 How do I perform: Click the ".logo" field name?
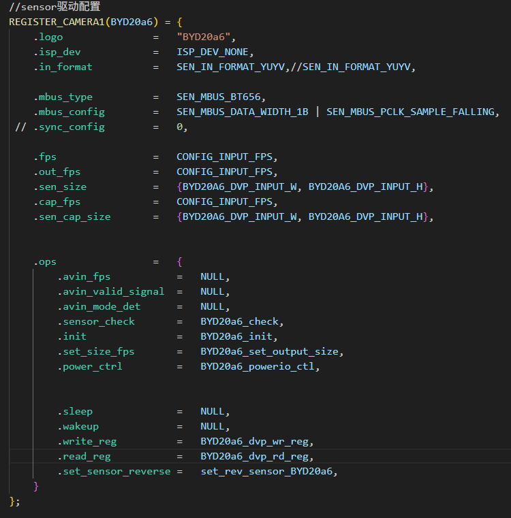pyautogui.click(x=48, y=37)
